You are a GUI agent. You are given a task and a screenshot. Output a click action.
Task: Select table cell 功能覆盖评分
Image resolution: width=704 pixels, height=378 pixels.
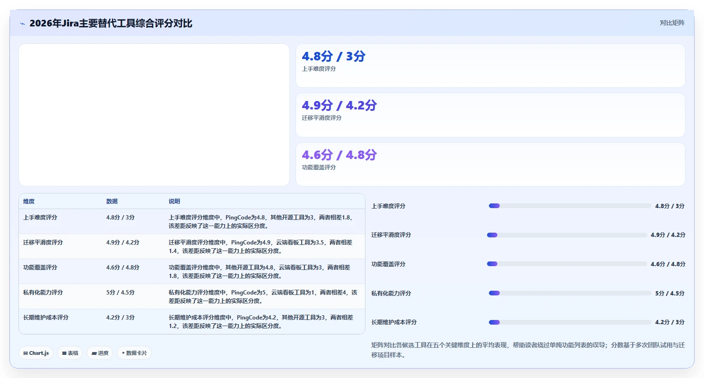(40, 268)
